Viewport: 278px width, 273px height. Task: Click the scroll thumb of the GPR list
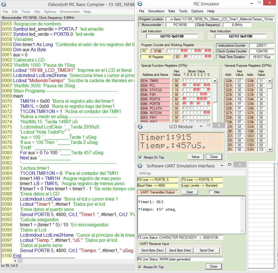pos(270,86)
